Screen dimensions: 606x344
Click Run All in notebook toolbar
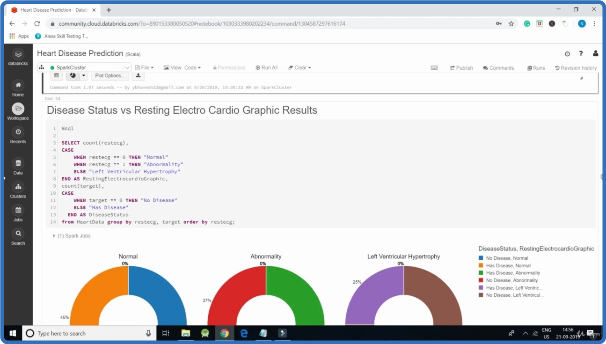tap(267, 68)
